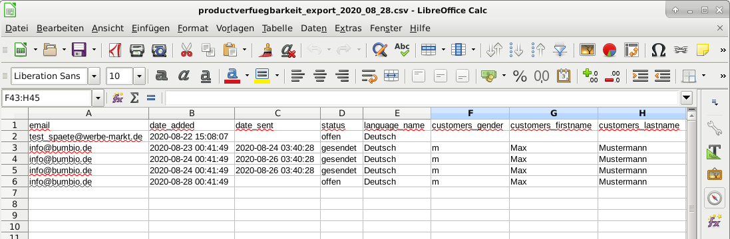Toggle center horizontal alignment
This screenshot has height=239, width=730.
click(320, 76)
